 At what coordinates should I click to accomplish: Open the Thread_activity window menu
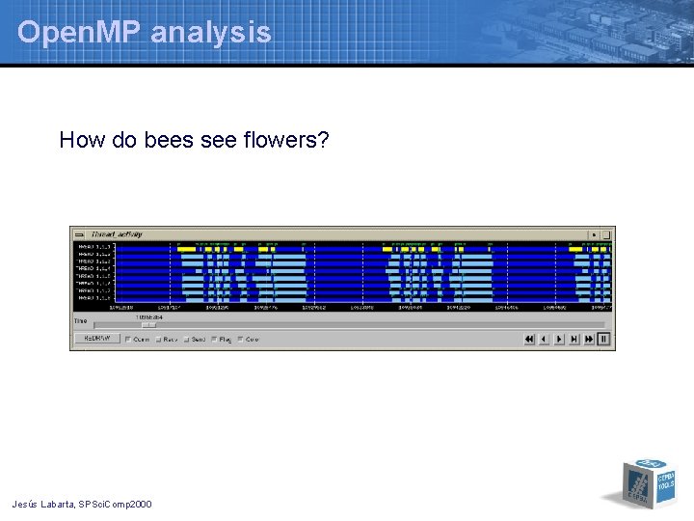click(79, 234)
